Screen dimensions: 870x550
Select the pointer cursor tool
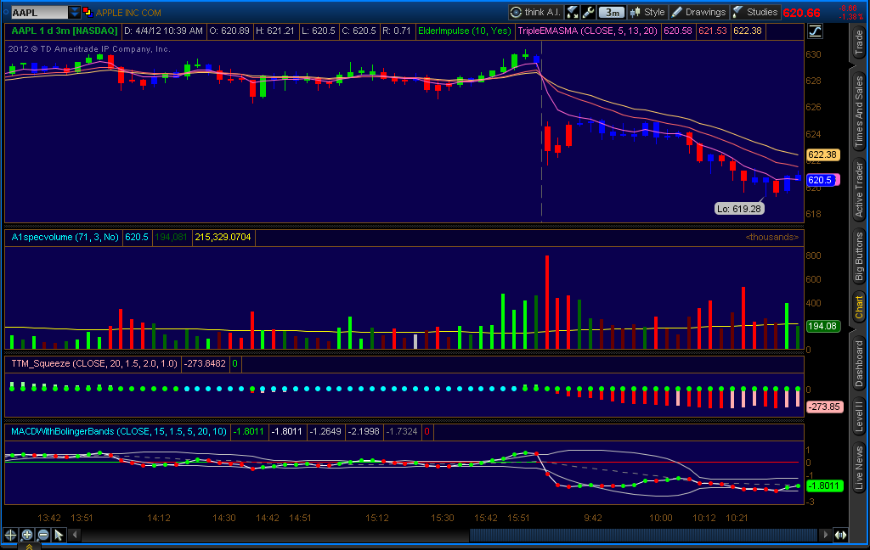[59, 535]
